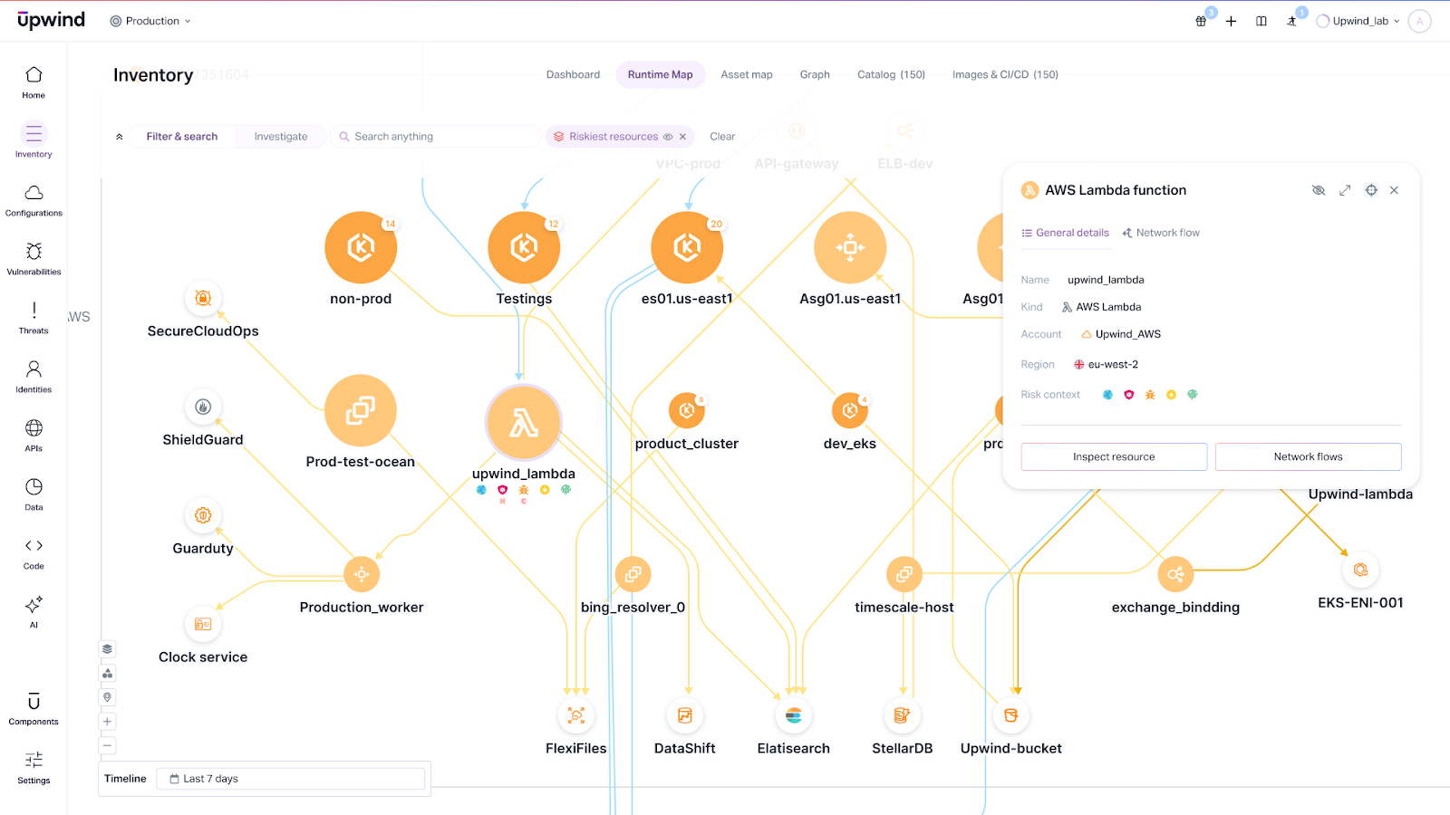Open the Last 7 days timeline dropdown
This screenshot has height=815, width=1450.
[x=290, y=779]
